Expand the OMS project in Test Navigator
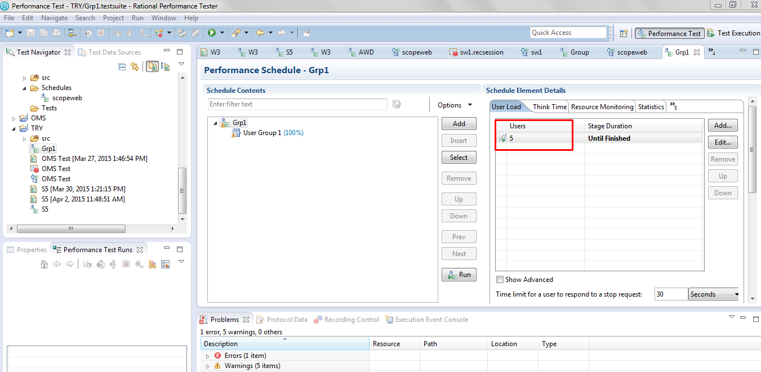 point(14,118)
